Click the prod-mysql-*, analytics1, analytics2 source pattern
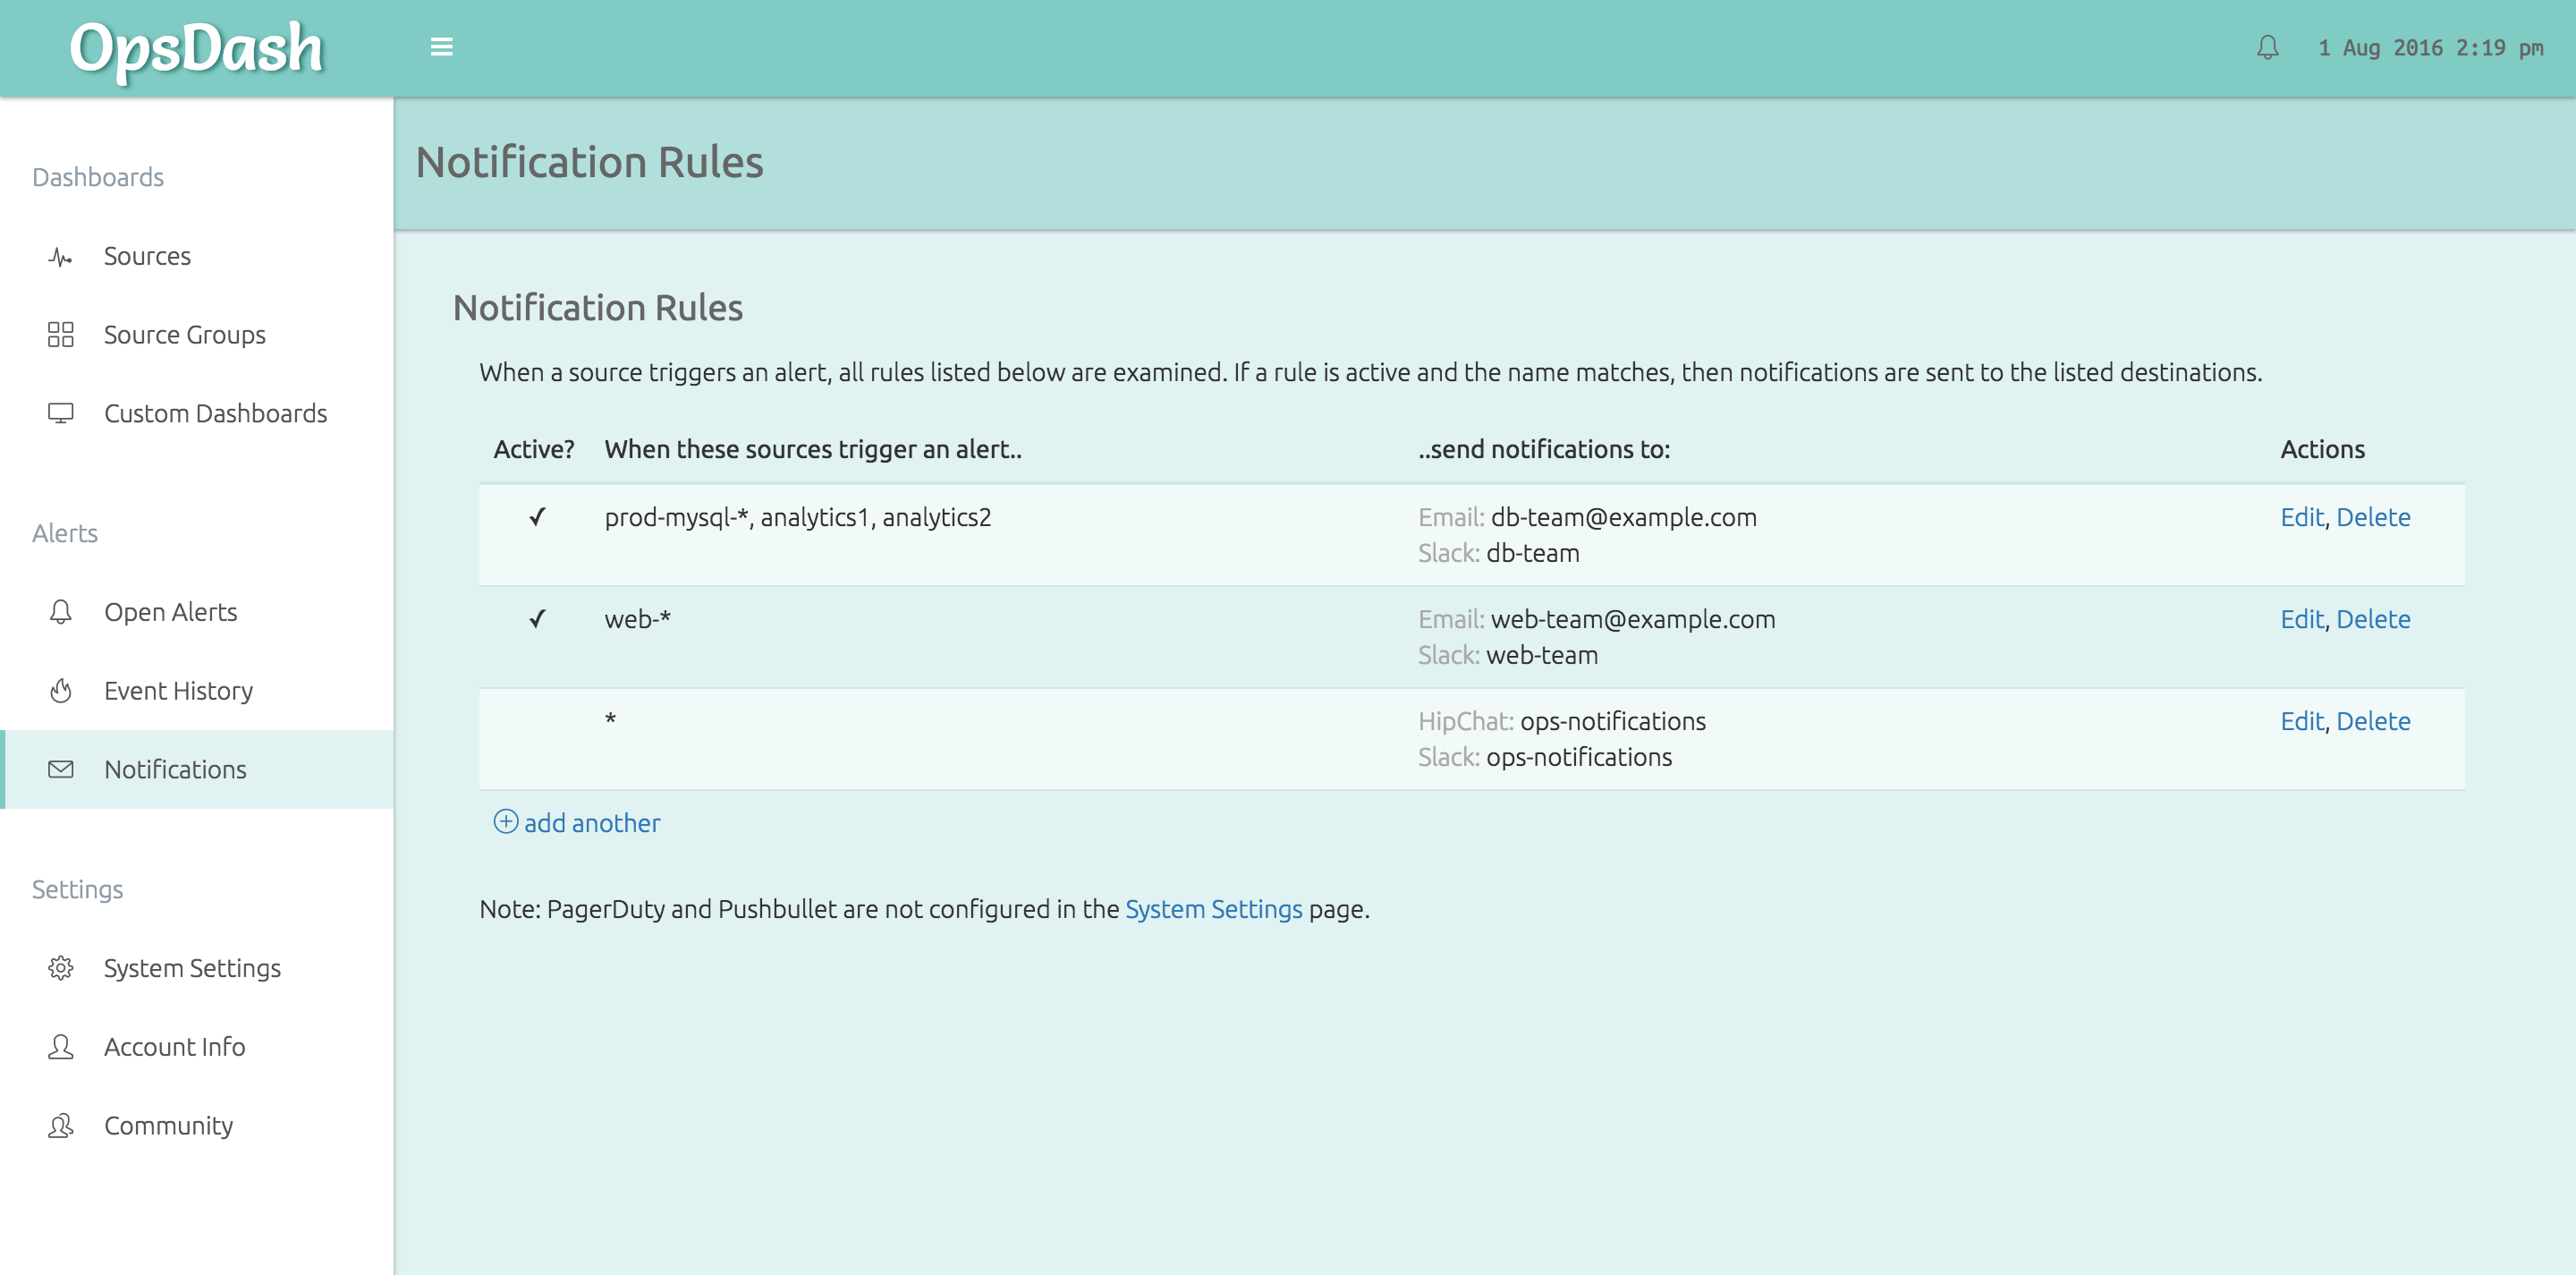This screenshot has width=2576, height=1275. [x=797, y=517]
